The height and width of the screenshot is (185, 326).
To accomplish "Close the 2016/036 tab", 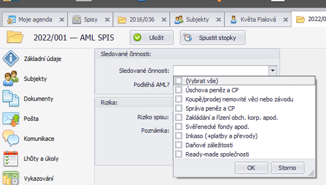I will point(164,20).
